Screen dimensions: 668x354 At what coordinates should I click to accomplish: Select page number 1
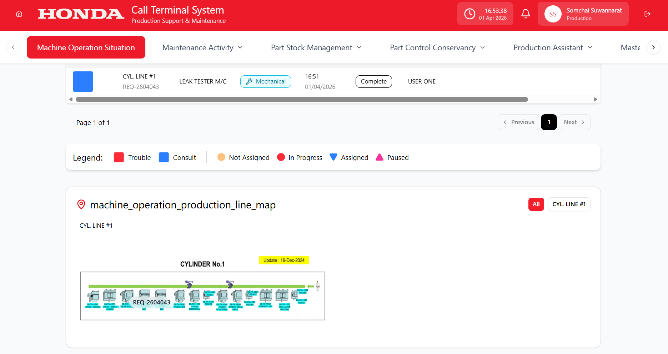tap(549, 122)
